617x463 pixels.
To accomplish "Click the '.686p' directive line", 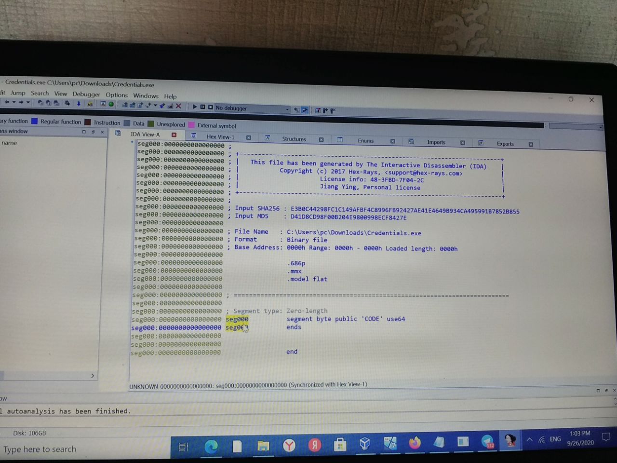I will 296,263.
